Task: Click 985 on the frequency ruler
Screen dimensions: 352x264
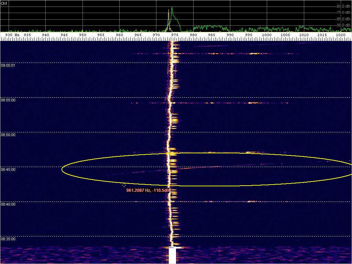Action: click(x=211, y=35)
